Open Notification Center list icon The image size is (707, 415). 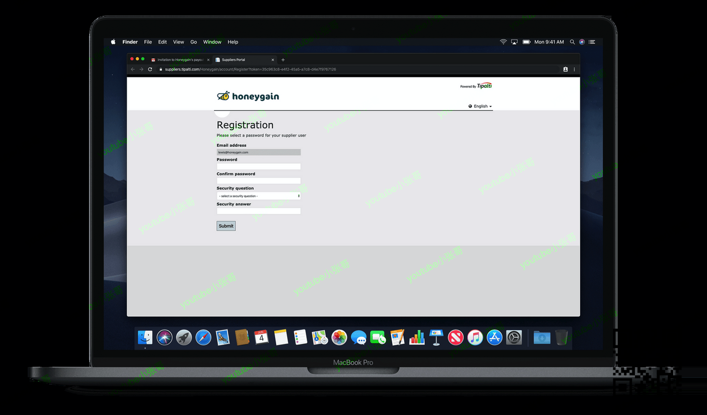[592, 42]
